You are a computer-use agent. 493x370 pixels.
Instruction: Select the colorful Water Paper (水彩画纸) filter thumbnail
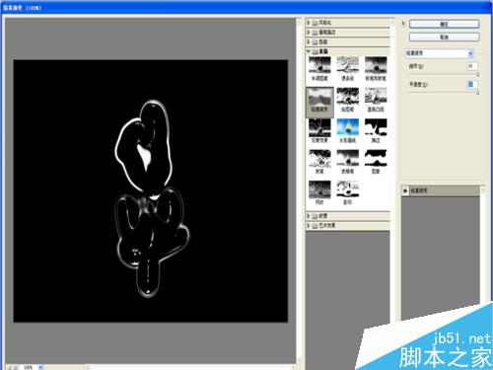pos(347,131)
